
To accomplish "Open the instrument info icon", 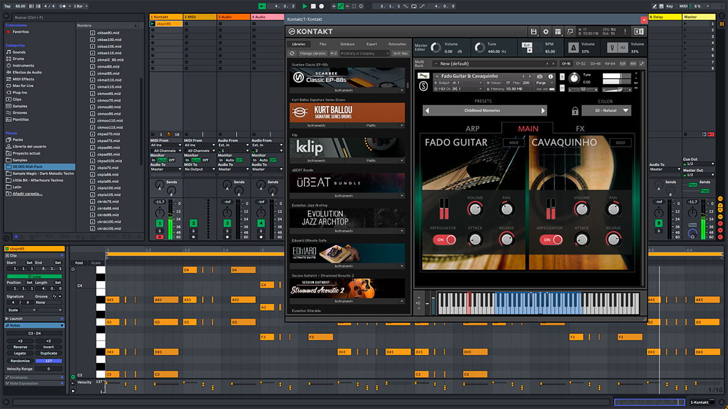I will [x=550, y=76].
